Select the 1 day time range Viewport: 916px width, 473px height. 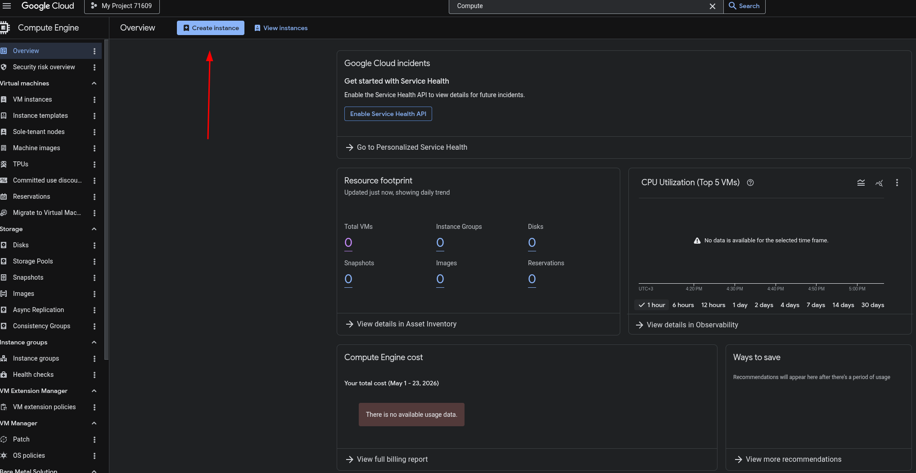click(740, 305)
